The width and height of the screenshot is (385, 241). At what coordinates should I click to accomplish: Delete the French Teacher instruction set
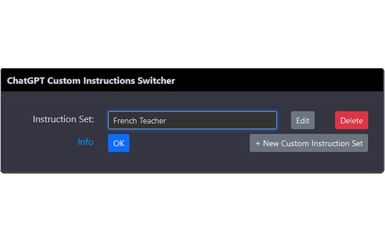(351, 120)
